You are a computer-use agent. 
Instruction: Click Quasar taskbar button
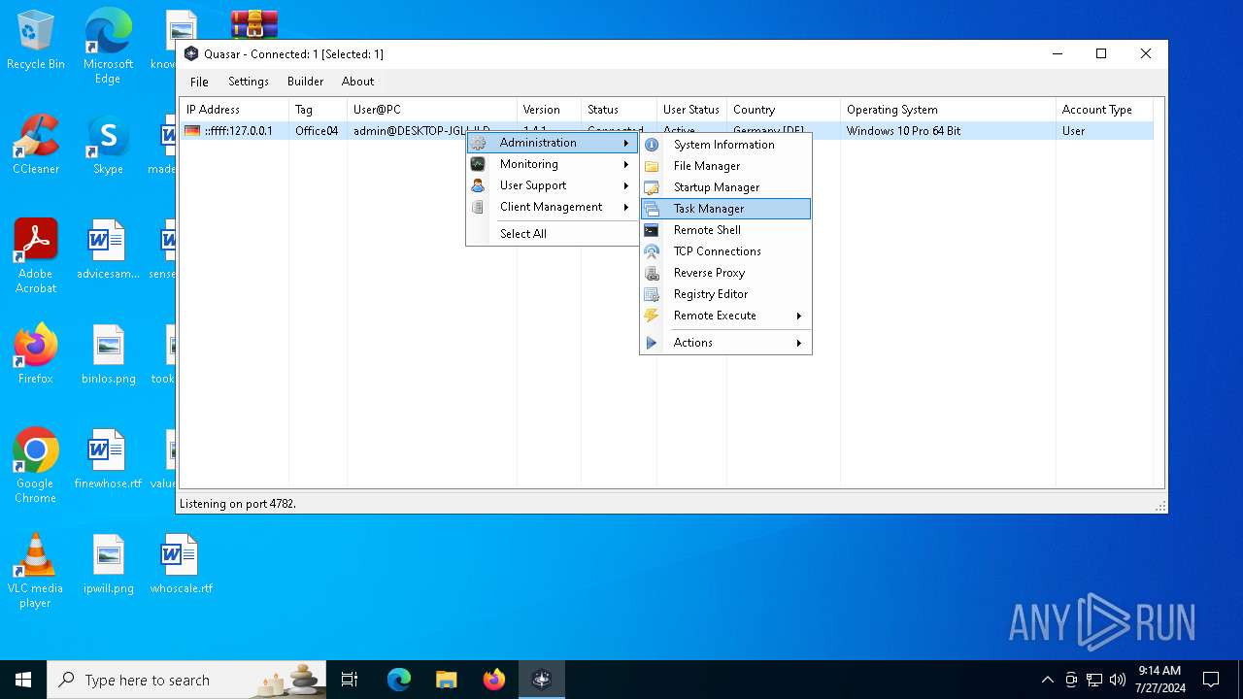click(x=541, y=680)
